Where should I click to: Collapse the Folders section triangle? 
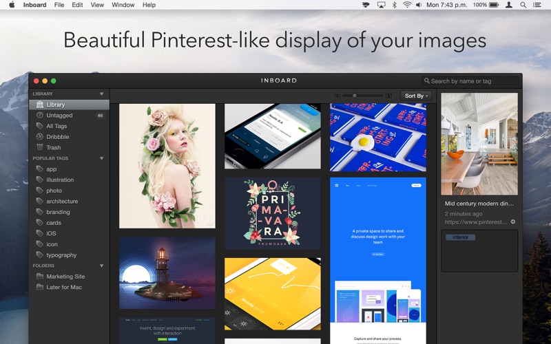101,266
